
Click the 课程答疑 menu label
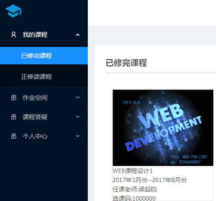click(35, 117)
